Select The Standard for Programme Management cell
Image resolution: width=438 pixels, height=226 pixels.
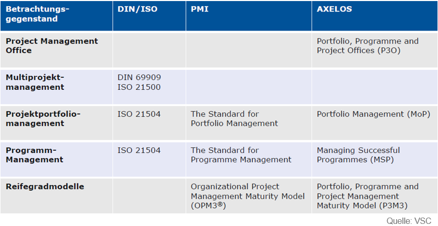241,155
